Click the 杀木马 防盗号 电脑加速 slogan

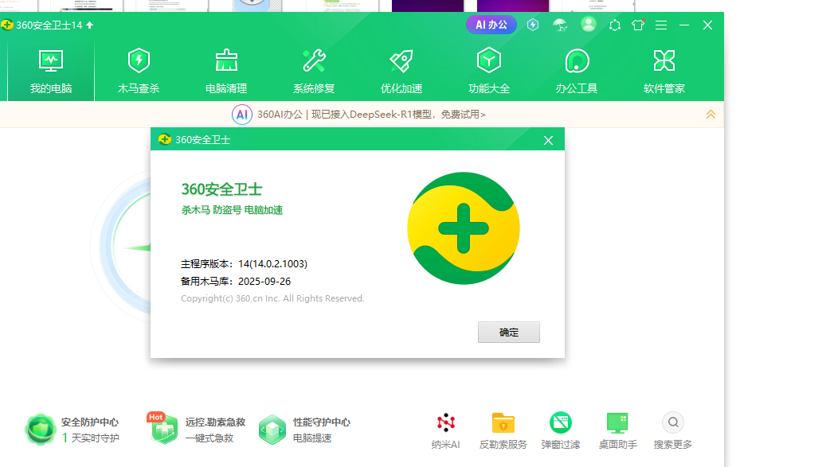233,210
